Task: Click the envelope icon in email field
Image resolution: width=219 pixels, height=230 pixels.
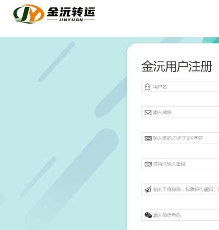Action: [148, 112]
